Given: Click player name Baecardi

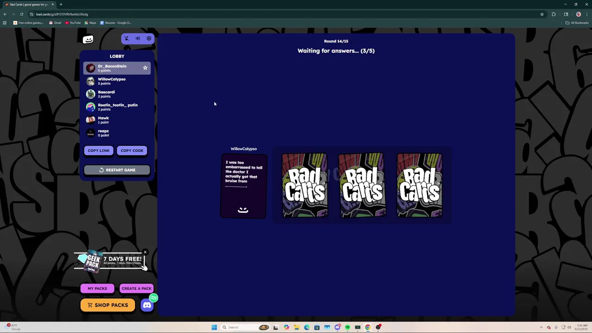Looking at the screenshot, I should tap(106, 92).
